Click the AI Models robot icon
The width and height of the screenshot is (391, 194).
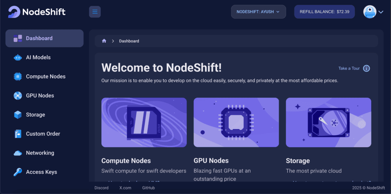pos(18,57)
